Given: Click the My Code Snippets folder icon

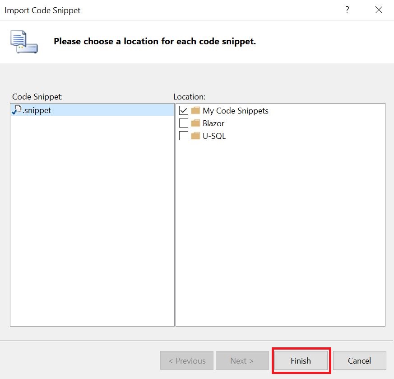Looking at the screenshot, I should tap(195, 110).
